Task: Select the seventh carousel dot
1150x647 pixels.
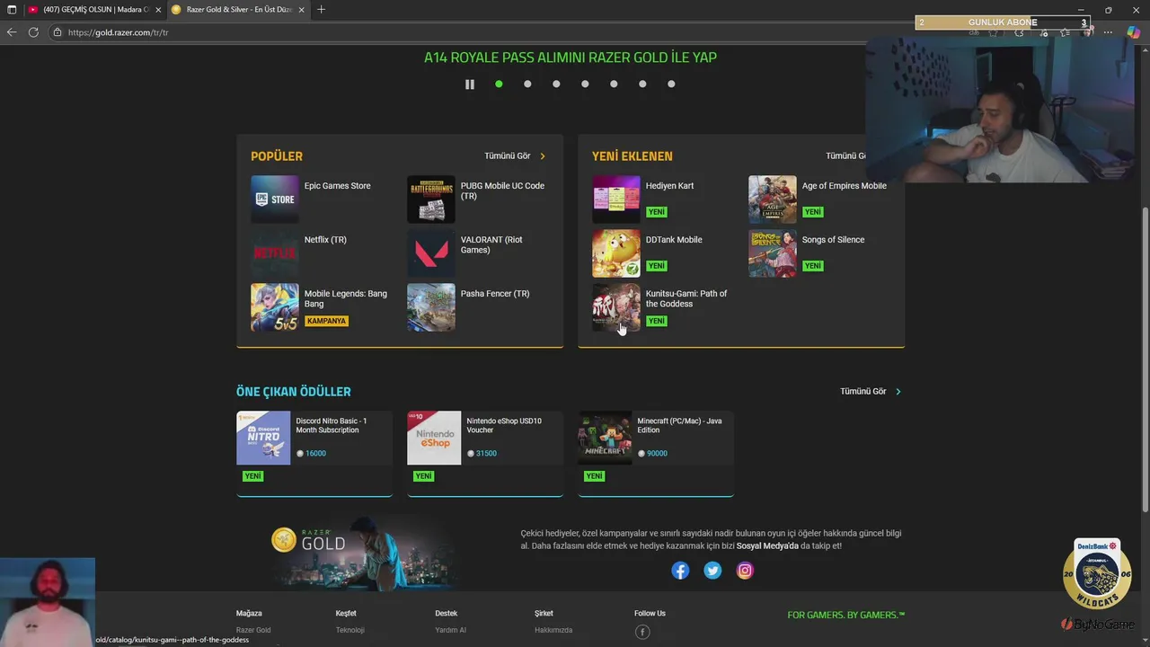Action: pos(671,84)
